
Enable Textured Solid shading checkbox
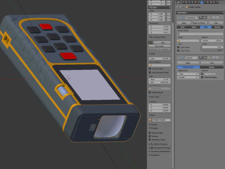click(150, 133)
